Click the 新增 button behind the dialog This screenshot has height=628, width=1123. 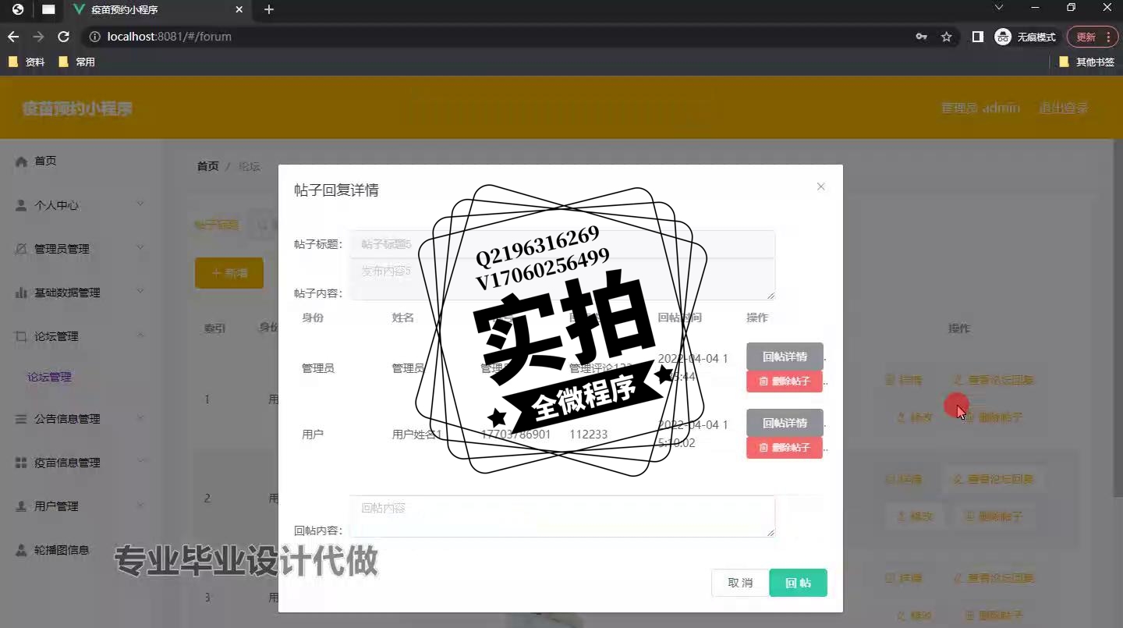(229, 273)
